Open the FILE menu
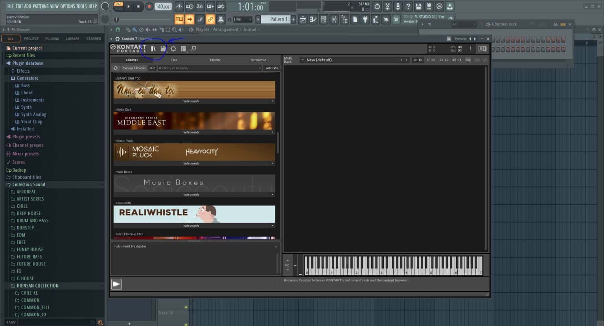Viewport: 604px width, 326px height. 11,6
